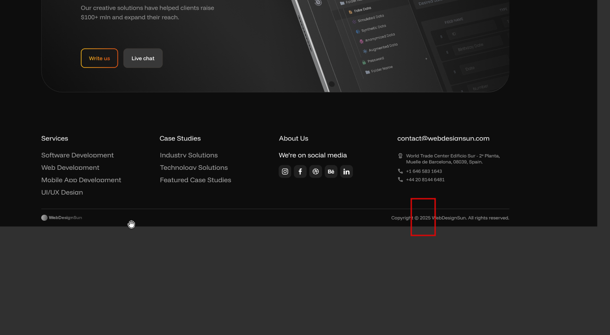Click the WebDesignSun footer logo

pyautogui.click(x=62, y=218)
